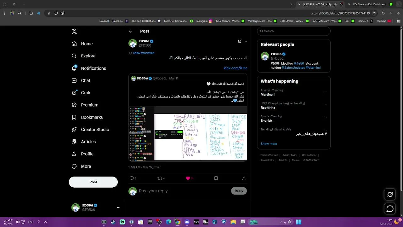The width and height of the screenshot is (403, 227).
Task: Open Creator Studio in the sidebar
Action: 90,130
